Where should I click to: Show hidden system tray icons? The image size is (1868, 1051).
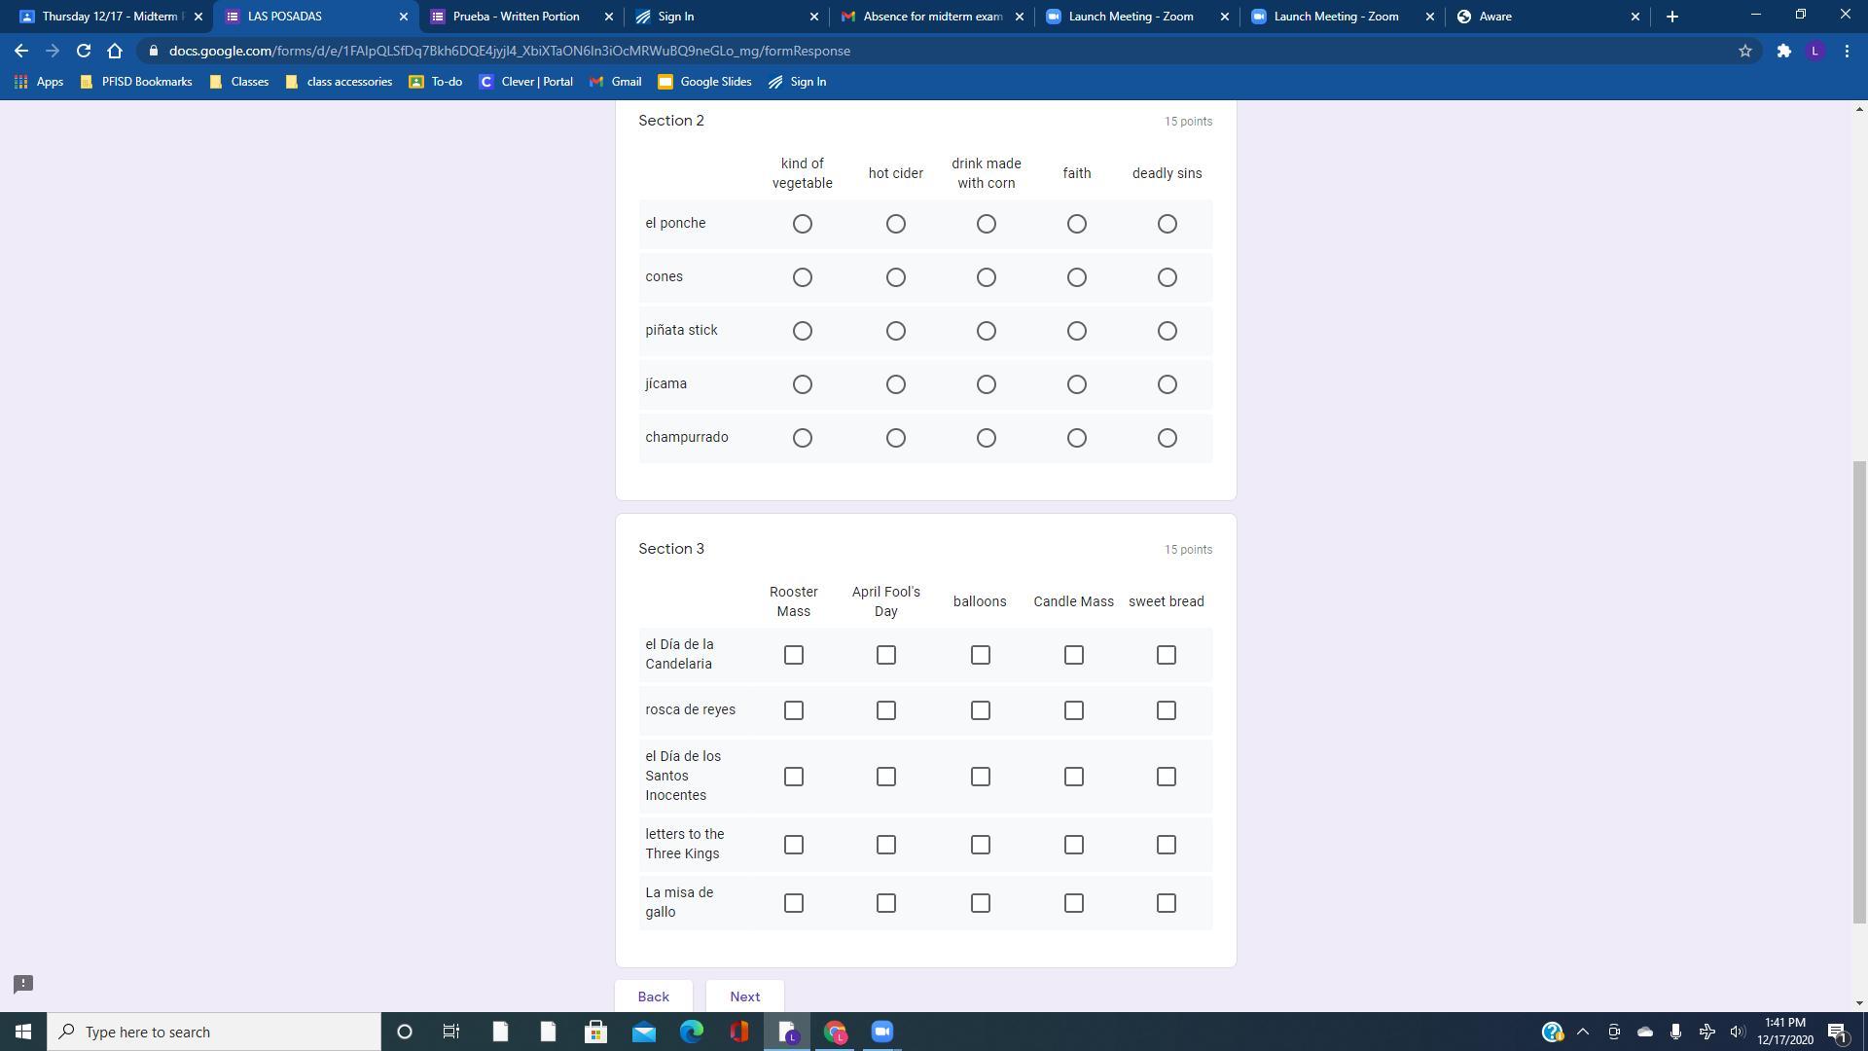click(1583, 1032)
